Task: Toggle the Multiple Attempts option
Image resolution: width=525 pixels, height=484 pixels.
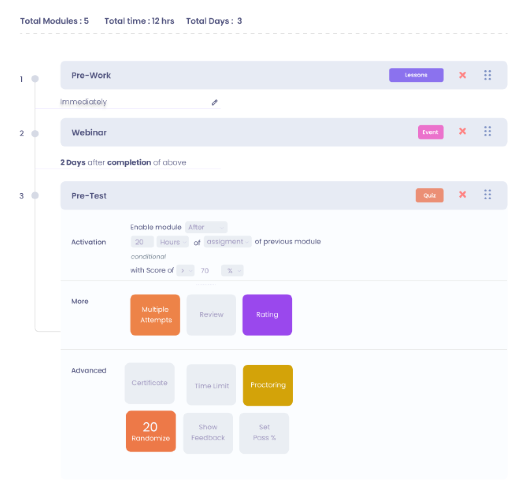Action: (155, 315)
